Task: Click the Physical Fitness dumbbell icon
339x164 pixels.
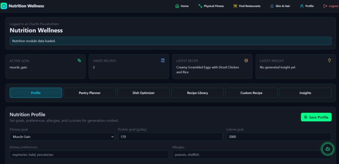Action: [x=200, y=6]
